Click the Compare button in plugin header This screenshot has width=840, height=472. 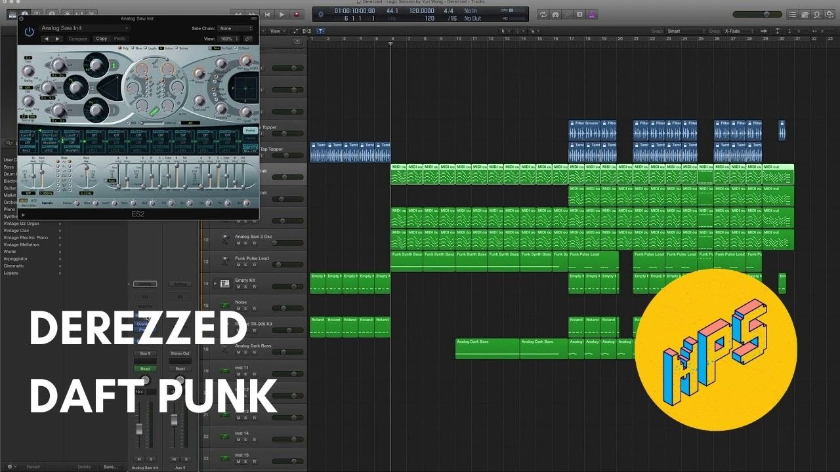pyautogui.click(x=78, y=39)
